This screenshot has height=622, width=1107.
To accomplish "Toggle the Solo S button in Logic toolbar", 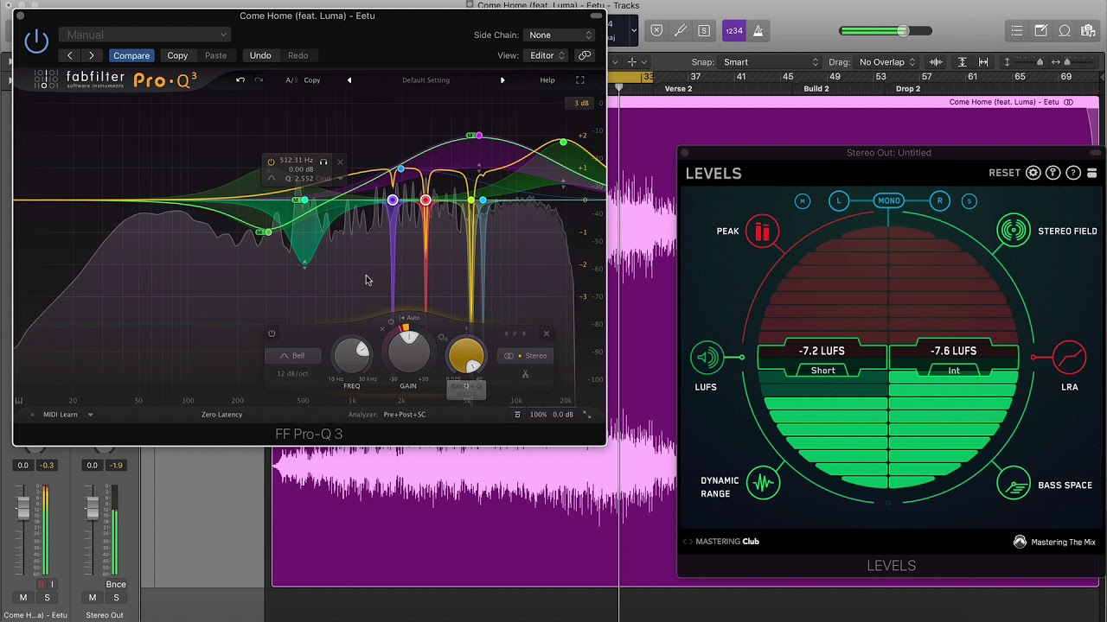I will pos(704,31).
